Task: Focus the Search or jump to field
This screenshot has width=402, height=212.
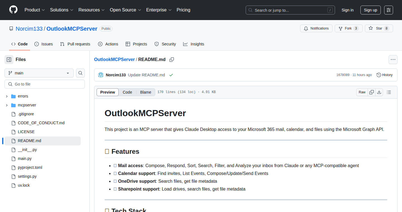Action: tap(290, 10)
